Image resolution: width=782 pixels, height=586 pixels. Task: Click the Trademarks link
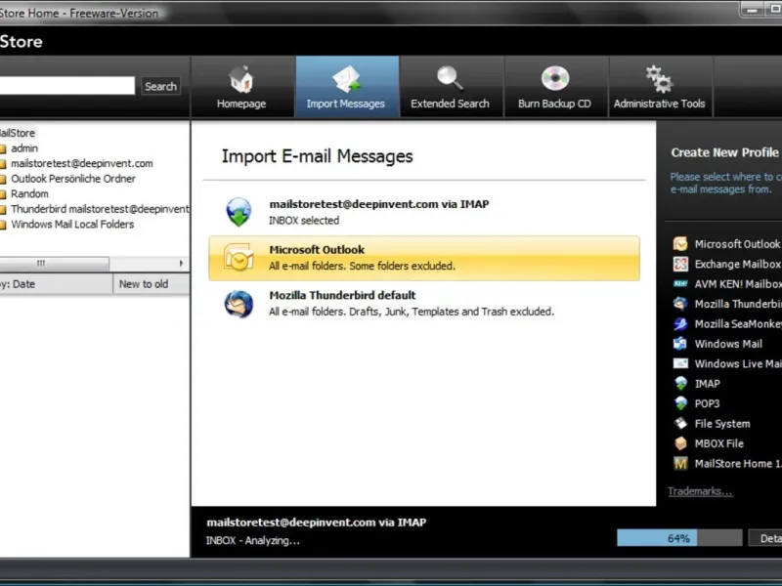coord(700,491)
